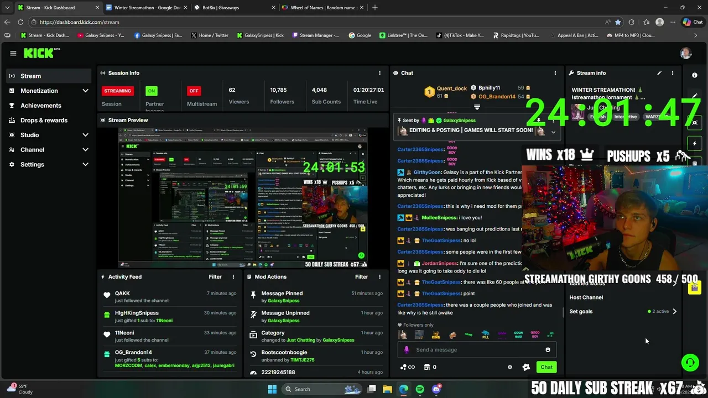This screenshot has width=708, height=398.
Task: Click the Send a message field
Action: 477,349
